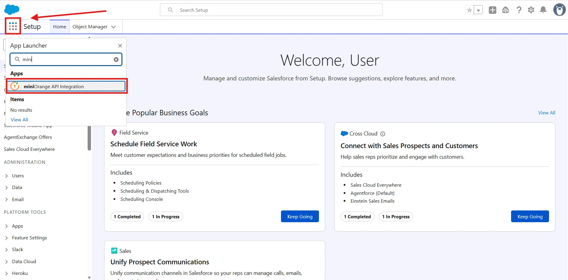
Task: Click Keep Going on Field Service card
Action: [300, 216]
